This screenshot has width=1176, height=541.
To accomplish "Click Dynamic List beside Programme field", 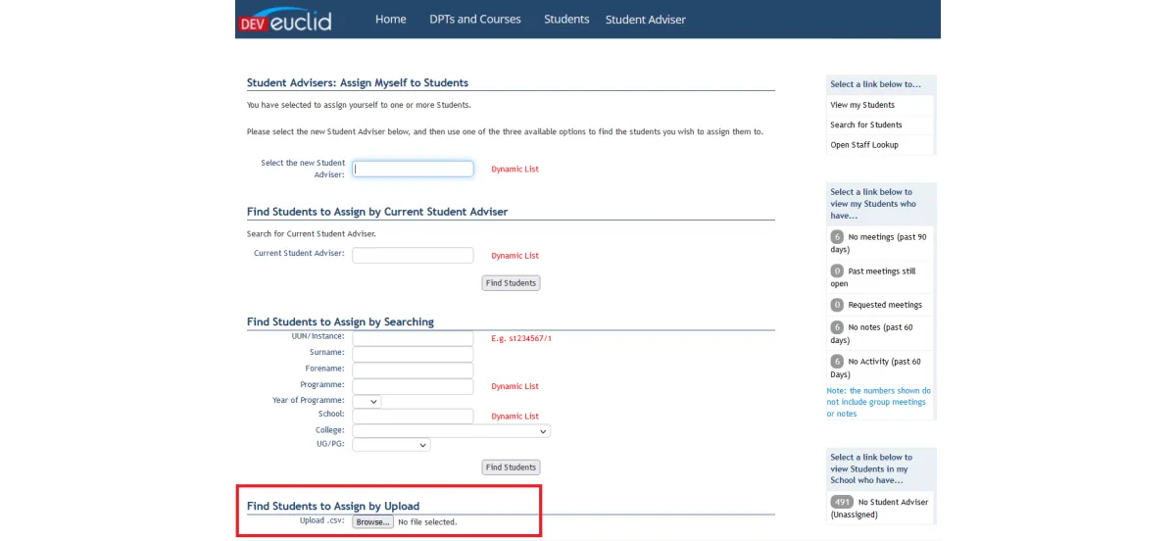I will (514, 386).
